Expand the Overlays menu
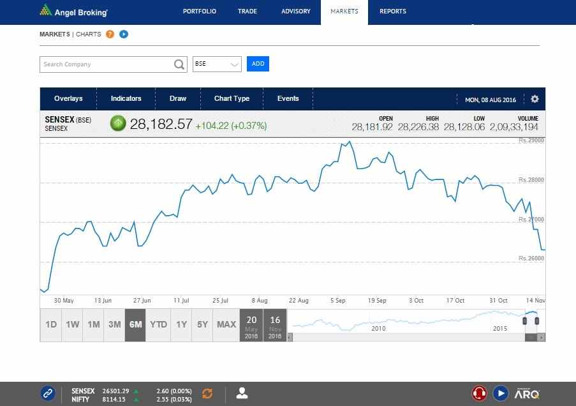This screenshot has width=576, height=406. 68,99
